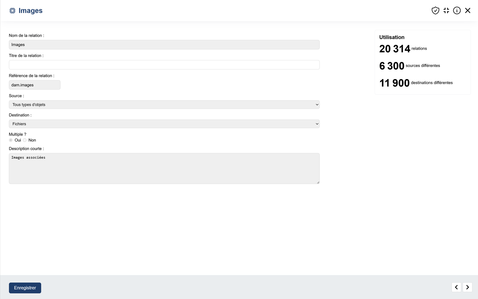
Task: Focus the empty Titre de la relation field
Action: tap(164, 65)
